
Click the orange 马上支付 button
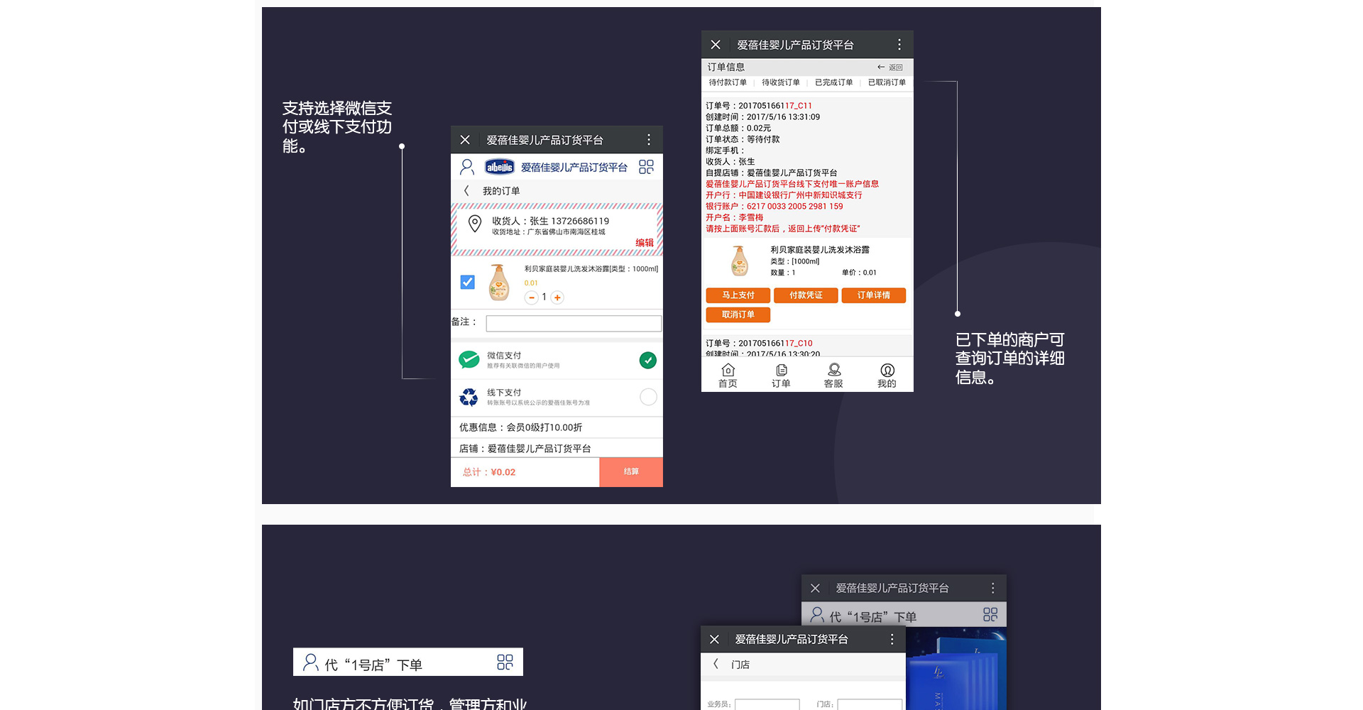738,295
